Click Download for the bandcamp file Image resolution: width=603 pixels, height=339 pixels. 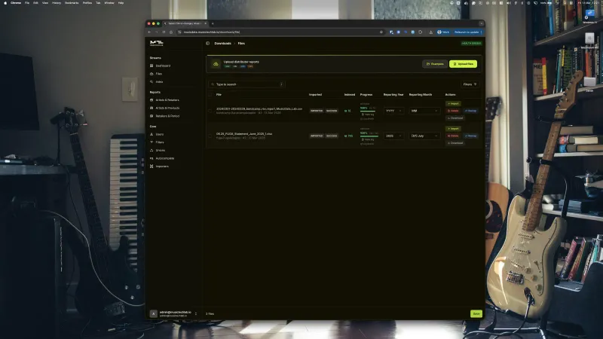point(455,118)
